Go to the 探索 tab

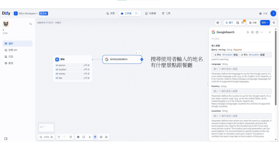pos(111,13)
